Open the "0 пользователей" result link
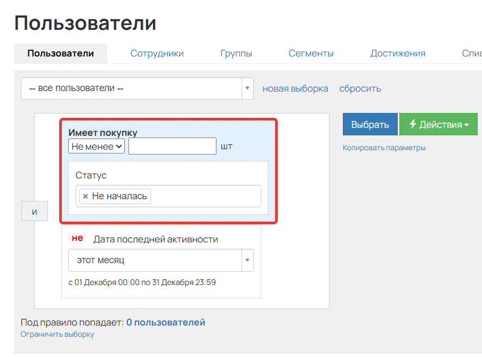The height and width of the screenshot is (357, 482). (165, 322)
